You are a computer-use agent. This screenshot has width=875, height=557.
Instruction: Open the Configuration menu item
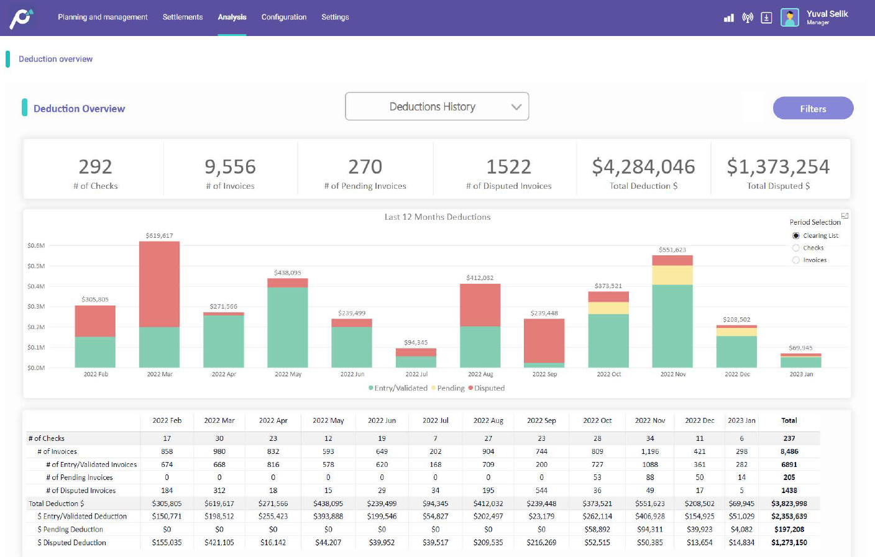pyautogui.click(x=284, y=17)
